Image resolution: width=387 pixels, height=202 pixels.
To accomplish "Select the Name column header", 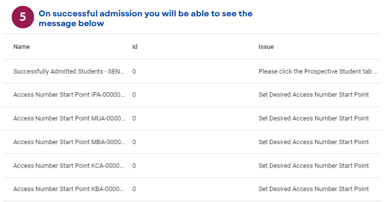I will 22,46.
